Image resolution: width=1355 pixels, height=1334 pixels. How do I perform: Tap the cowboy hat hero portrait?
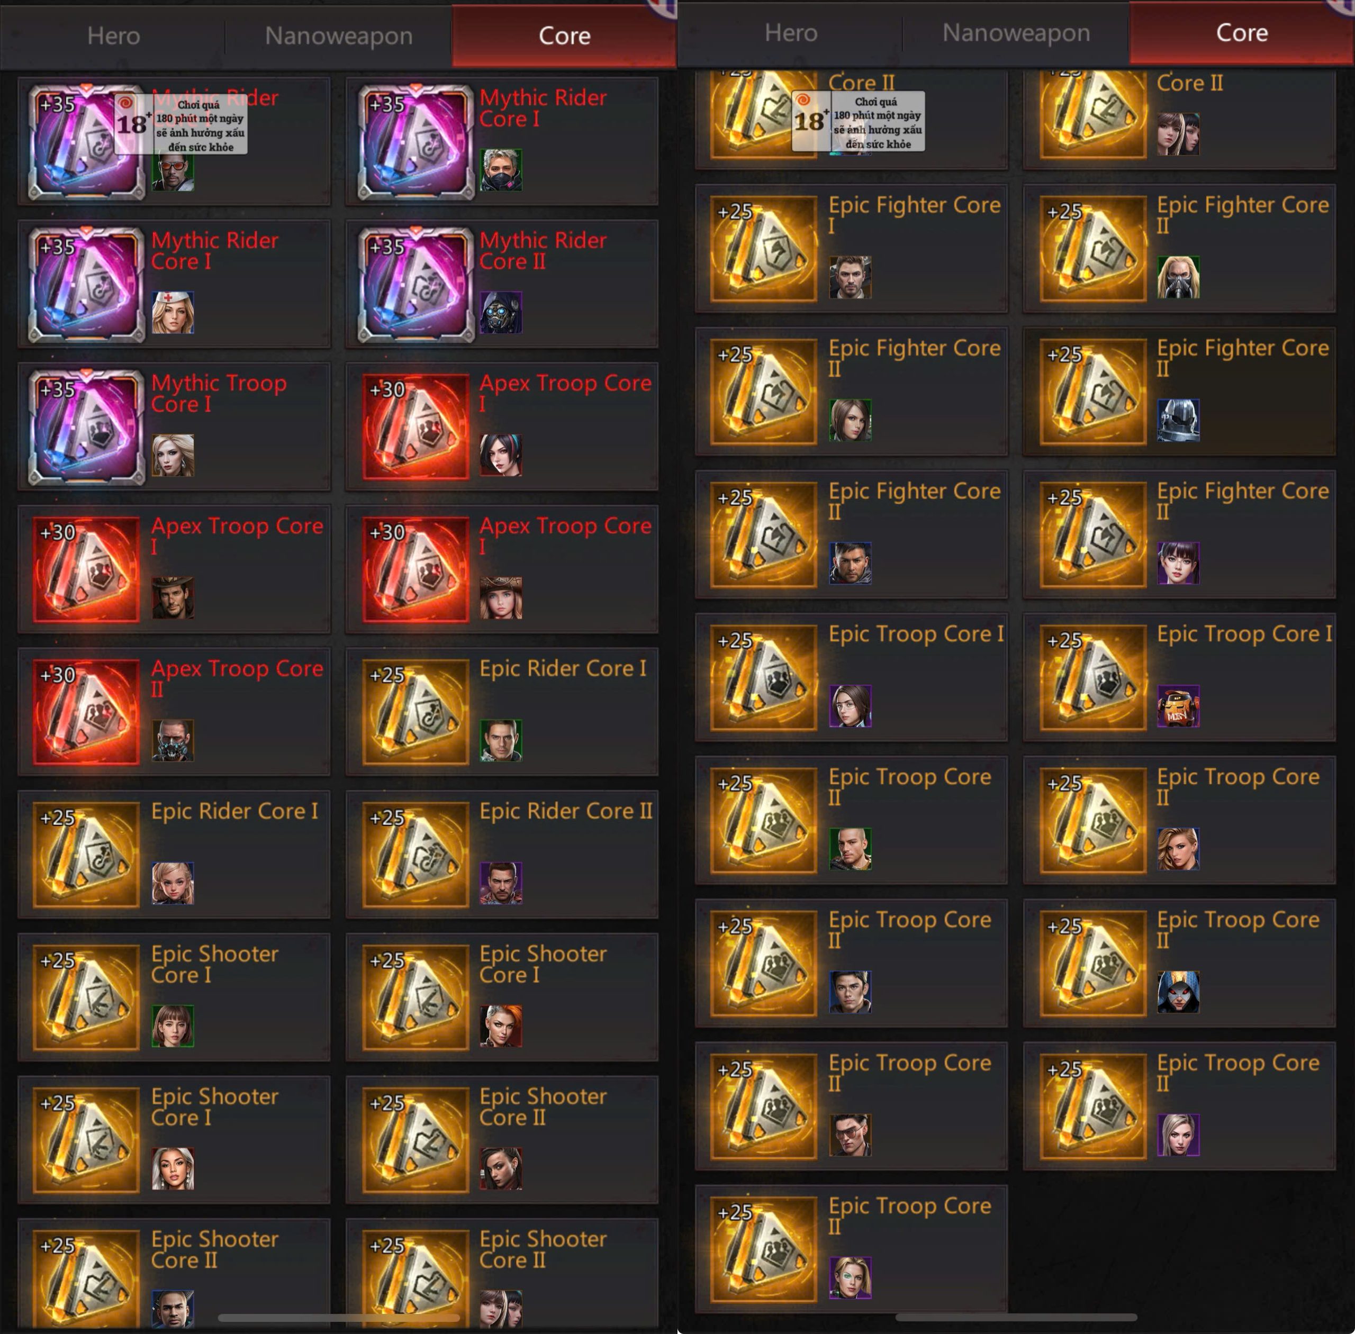[x=173, y=597]
